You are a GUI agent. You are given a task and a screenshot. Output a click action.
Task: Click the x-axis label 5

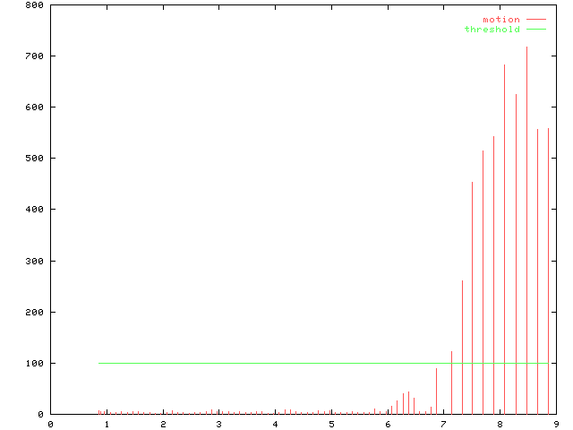point(331,423)
